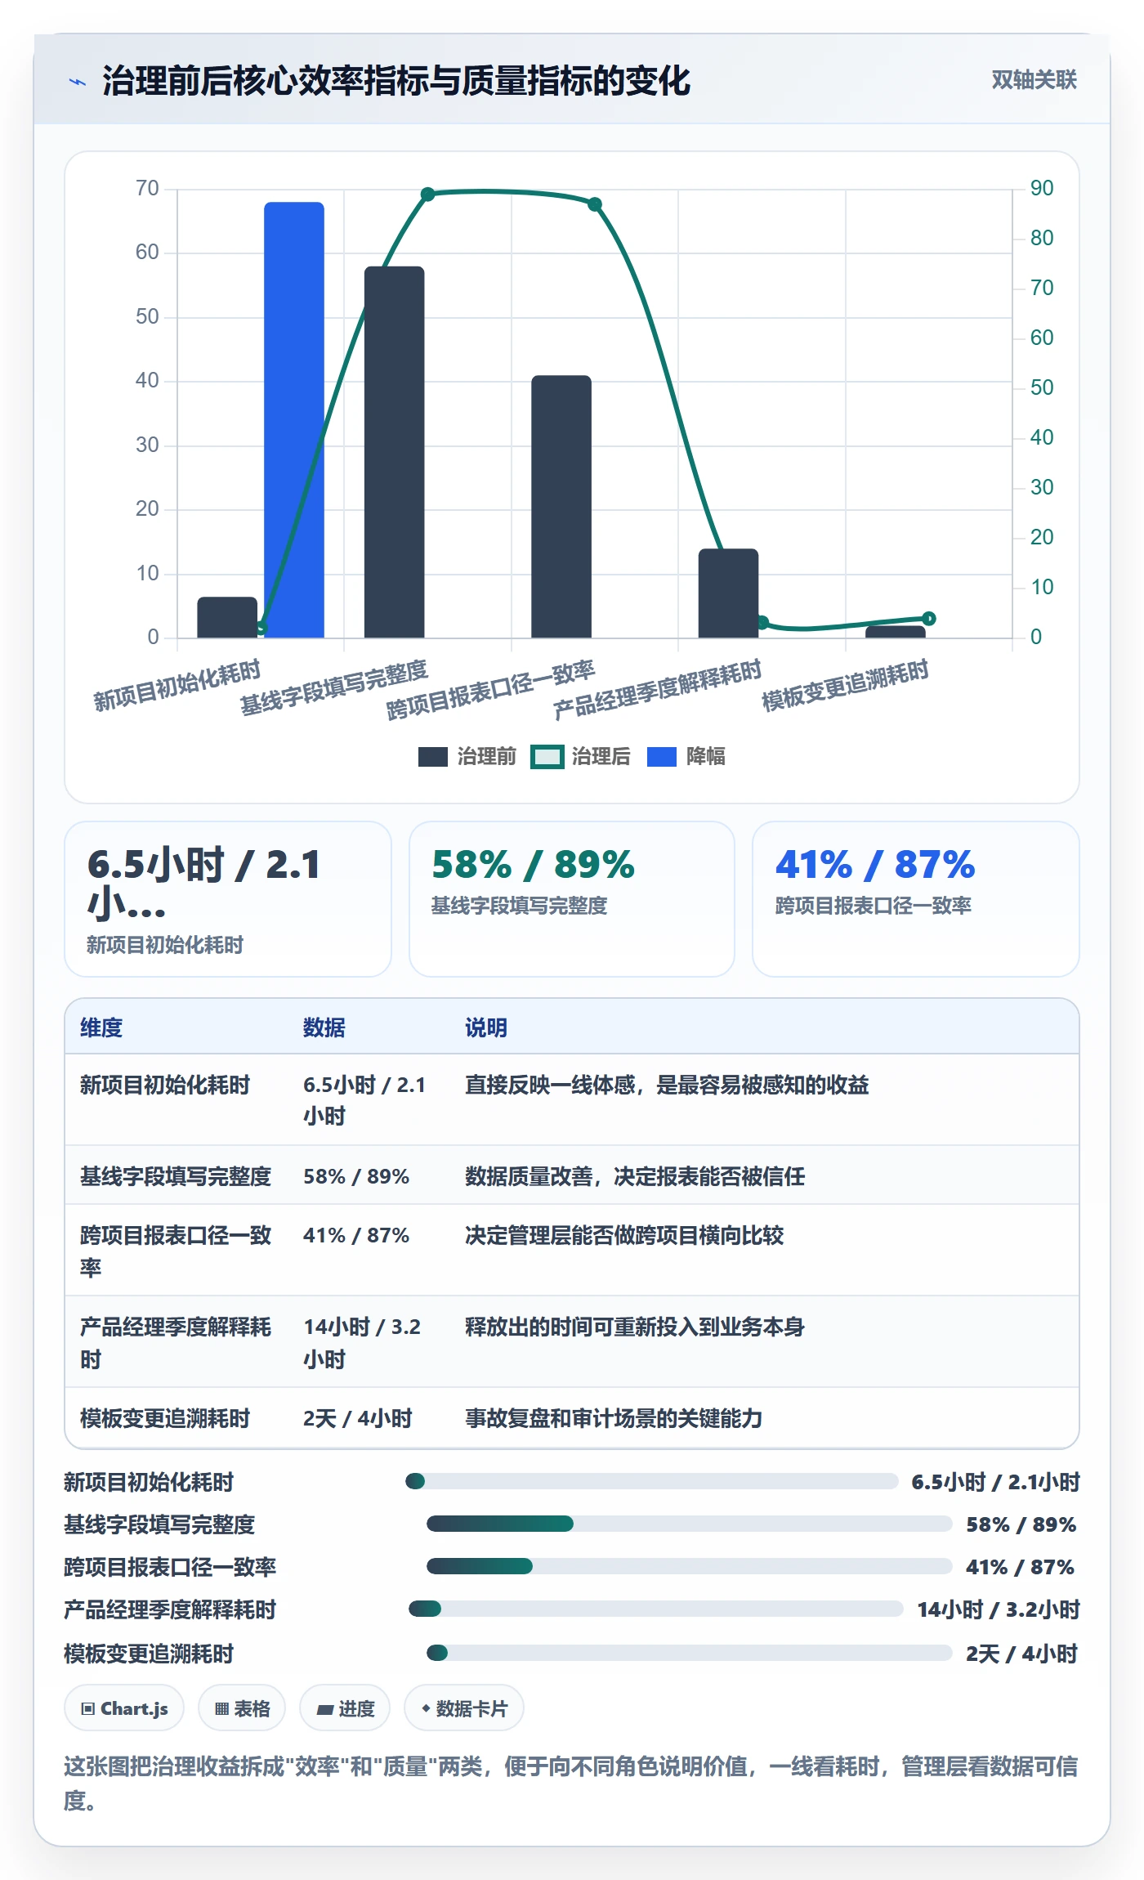This screenshot has width=1144, height=1880.
Task: Select the 进度 tag chip
Action: (345, 1708)
